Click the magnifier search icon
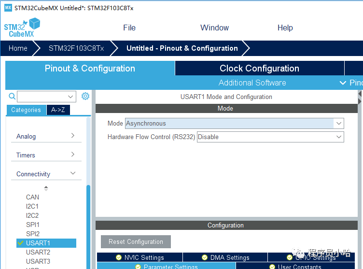The width and height of the screenshot is (363, 269). pos(12,97)
